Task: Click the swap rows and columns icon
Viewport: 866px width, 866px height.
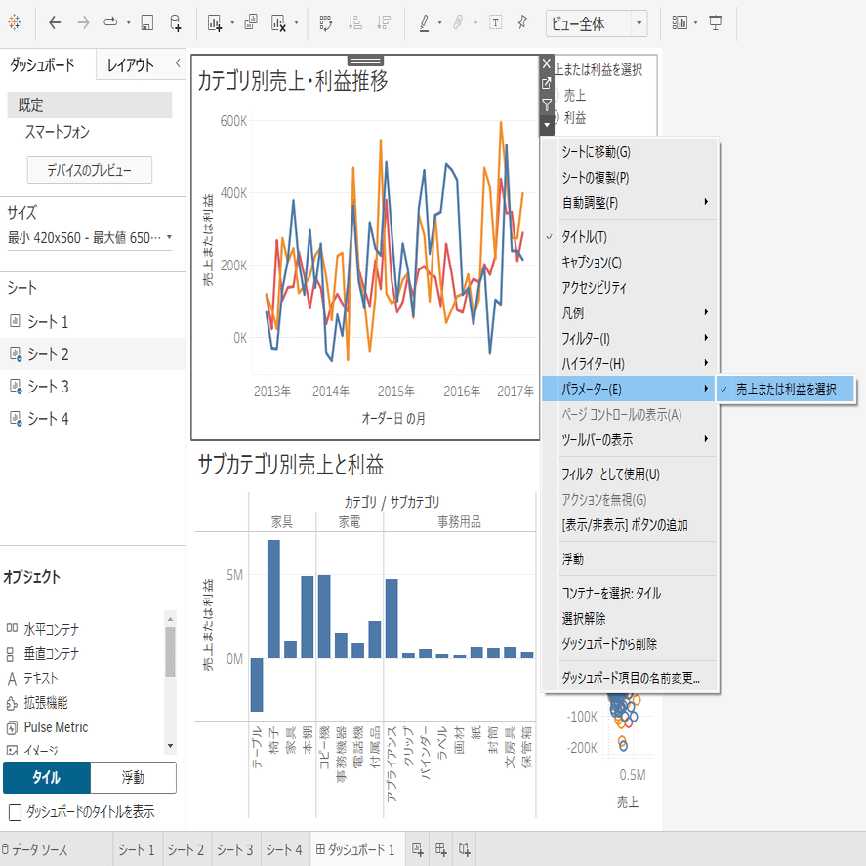Action: tap(326, 22)
